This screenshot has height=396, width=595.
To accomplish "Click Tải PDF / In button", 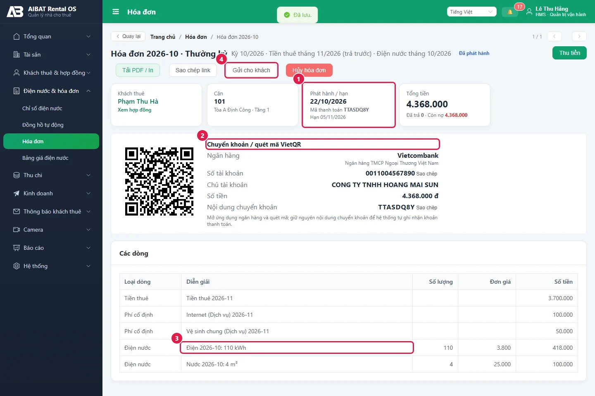I will point(138,70).
